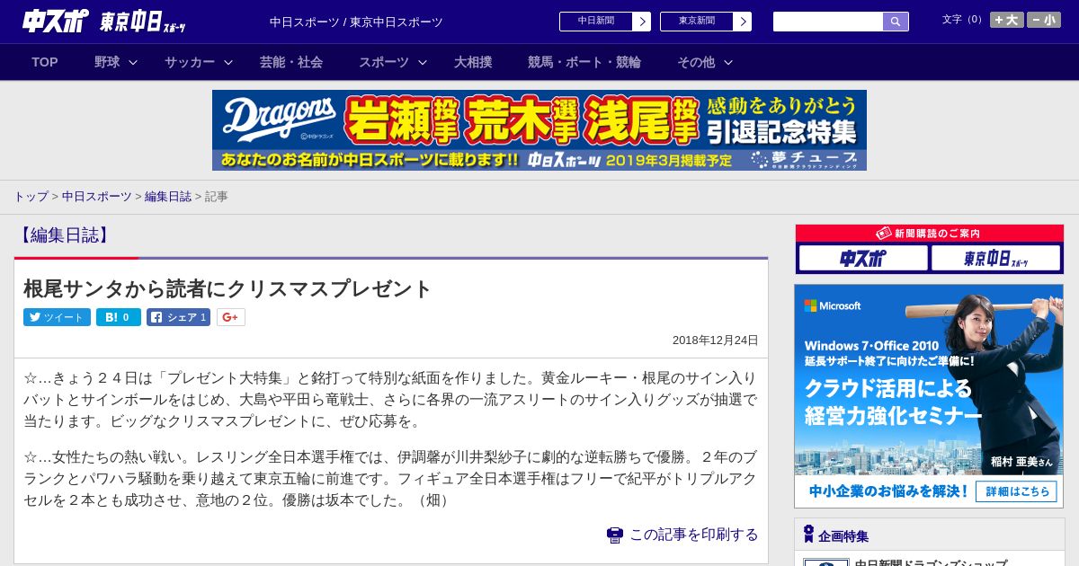Open the スポーツ menu
This screenshot has height=566, width=1079.
[x=384, y=62]
